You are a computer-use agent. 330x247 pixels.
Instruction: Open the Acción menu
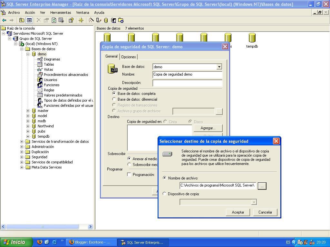pos(30,13)
